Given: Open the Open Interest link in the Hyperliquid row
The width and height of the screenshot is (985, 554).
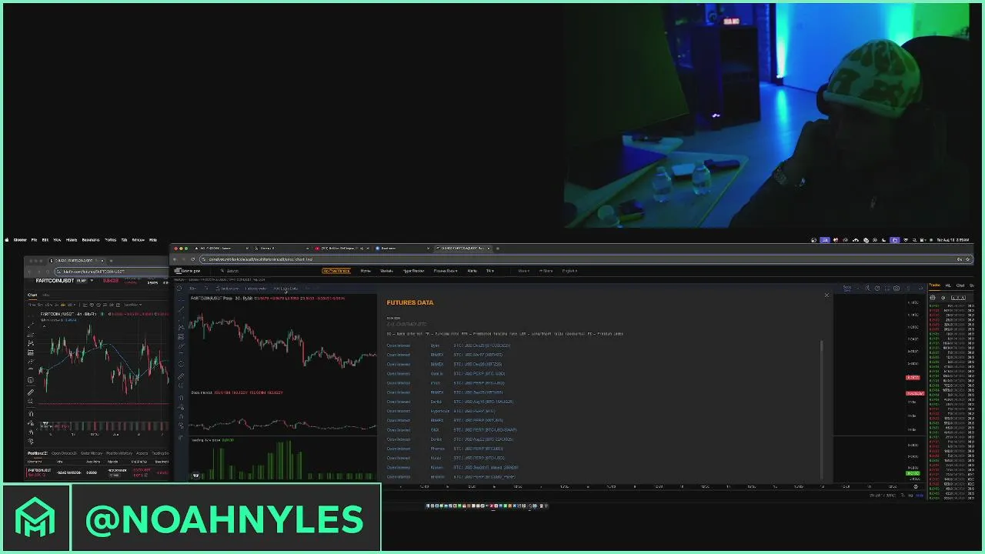Looking at the screenshot, I should [x=399, y=411].
